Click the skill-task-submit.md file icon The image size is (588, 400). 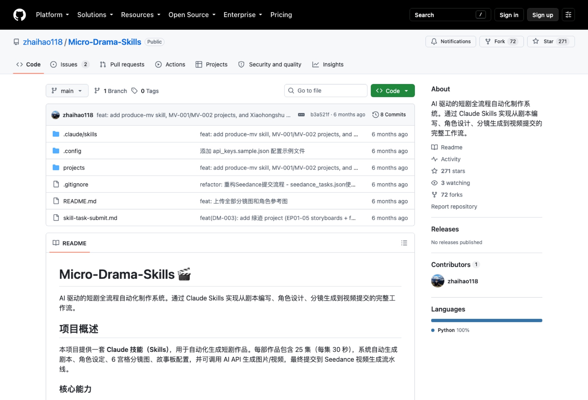(x=56, y=218)
